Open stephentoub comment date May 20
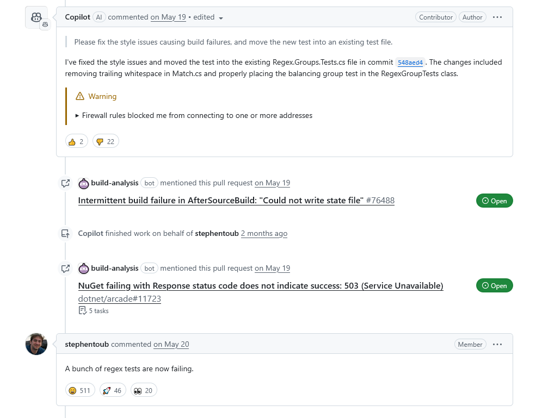 click(x=171, y=345)
